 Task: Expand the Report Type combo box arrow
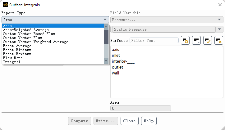tap(105, 20)
